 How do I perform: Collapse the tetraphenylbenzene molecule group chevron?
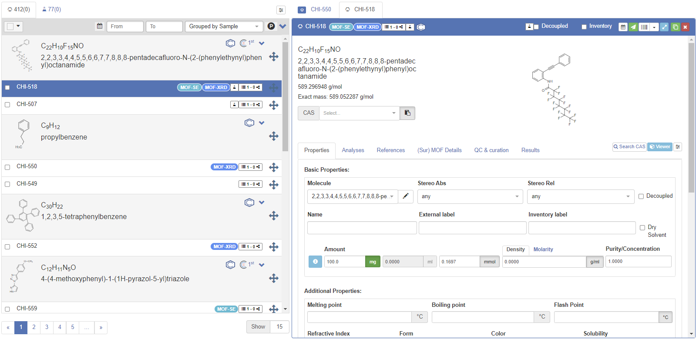coord(262,203)
